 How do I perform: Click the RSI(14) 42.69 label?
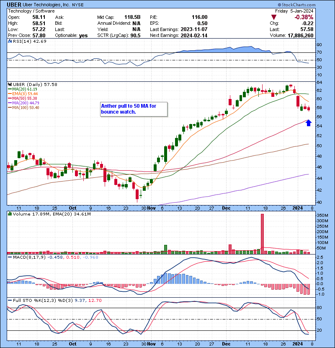coord(29,41)
